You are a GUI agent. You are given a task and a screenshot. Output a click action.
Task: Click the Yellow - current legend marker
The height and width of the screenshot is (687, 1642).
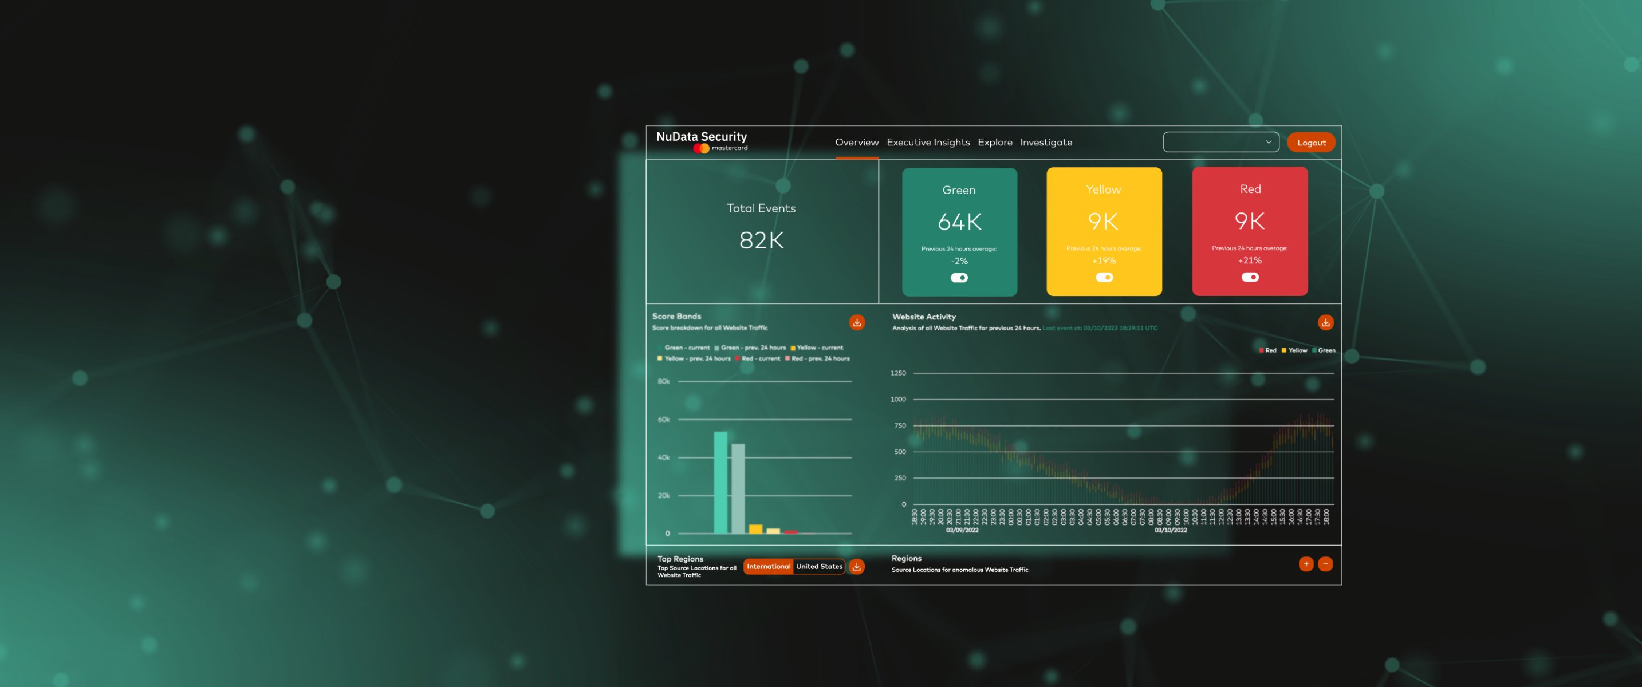793,348
